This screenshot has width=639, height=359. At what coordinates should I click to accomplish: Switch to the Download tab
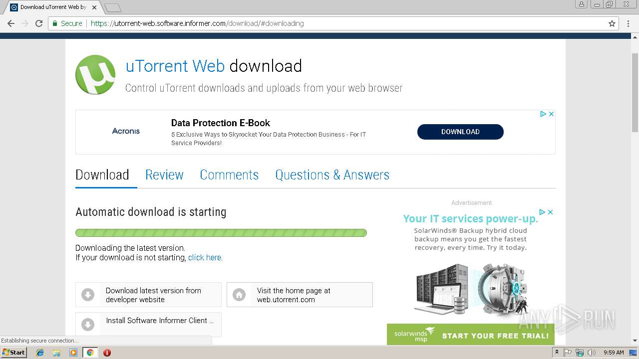click(102, 175)
